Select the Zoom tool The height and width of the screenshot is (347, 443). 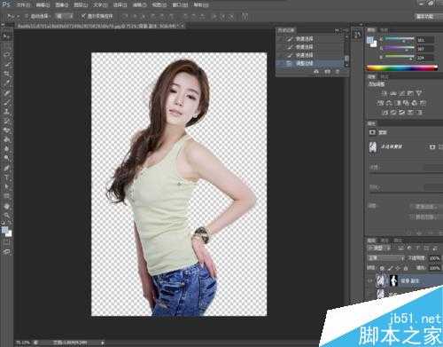click(x=6, y=216)
